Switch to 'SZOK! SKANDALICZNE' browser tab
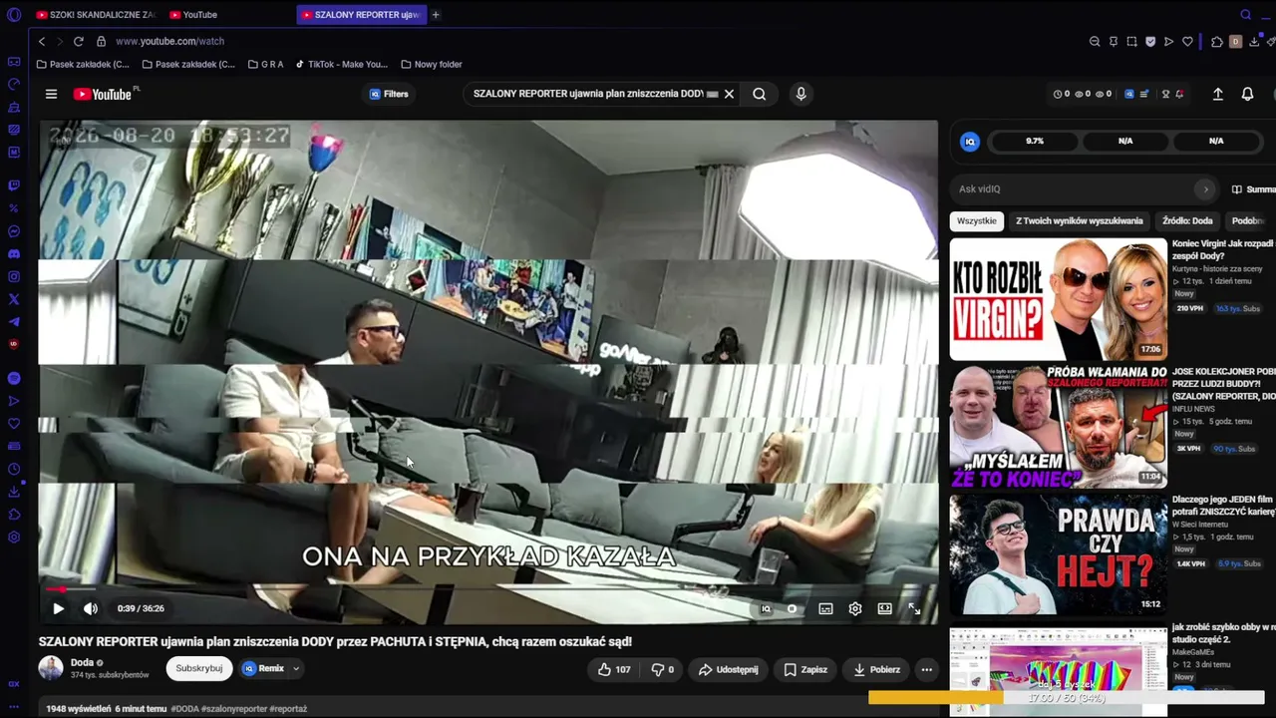The height and width of the screenshot is (718, 1276). (x=96, y=15)
